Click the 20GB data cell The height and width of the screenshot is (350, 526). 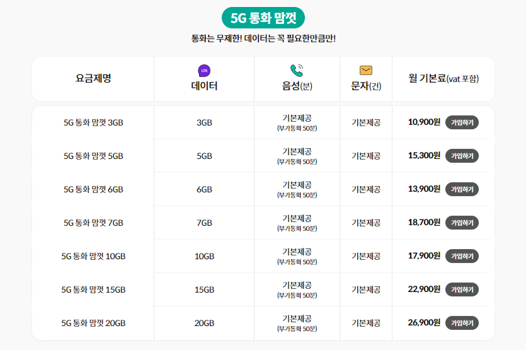click(x=204, y=323)
